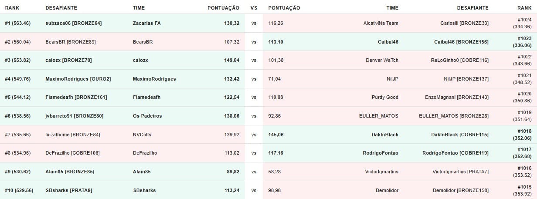This screenshot has height=199, width=537.
Task: Open Flamedeafh [BRONZE161] challenger entry
Action: 76,97
